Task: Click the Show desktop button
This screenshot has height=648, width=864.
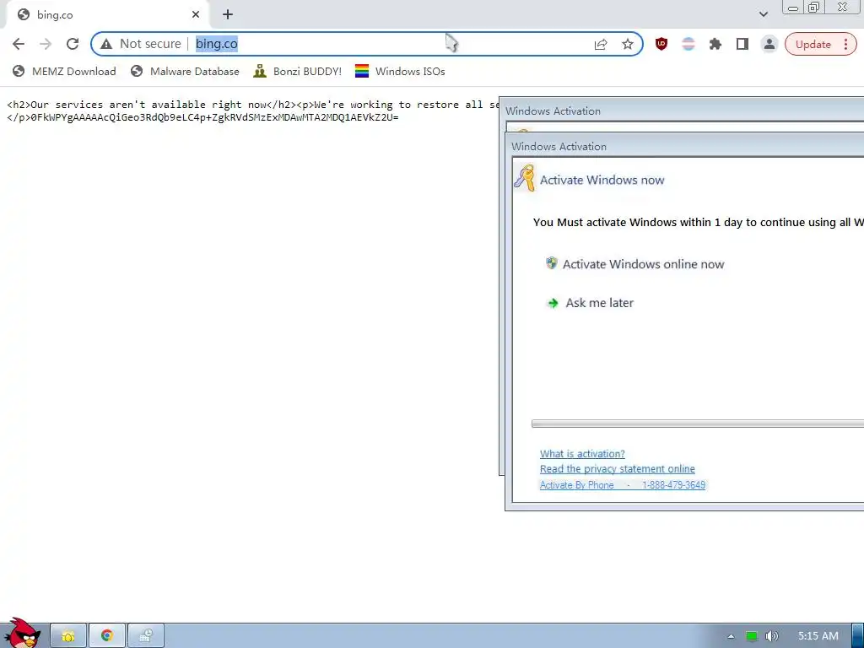Action: pyautogui.click(x=858, y=636)
